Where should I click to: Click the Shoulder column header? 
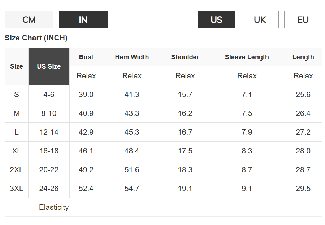click(185, 57)
